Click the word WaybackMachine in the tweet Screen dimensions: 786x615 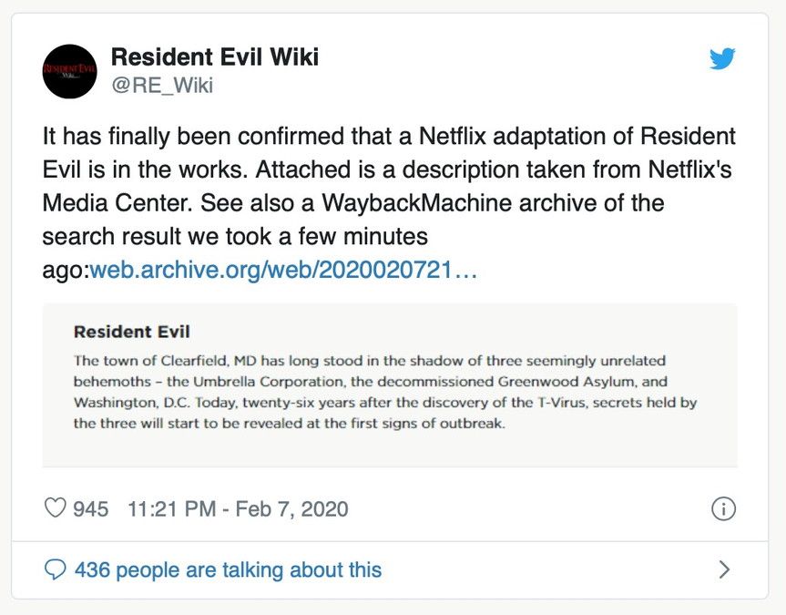[416, 203]
